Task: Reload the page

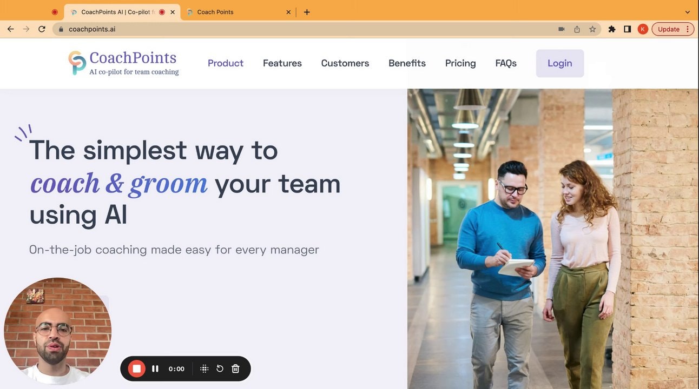Action: tap(42, 29)
